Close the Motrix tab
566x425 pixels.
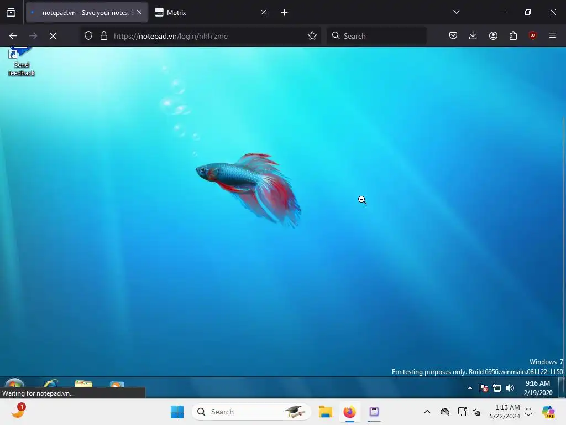tap(264, 12)
